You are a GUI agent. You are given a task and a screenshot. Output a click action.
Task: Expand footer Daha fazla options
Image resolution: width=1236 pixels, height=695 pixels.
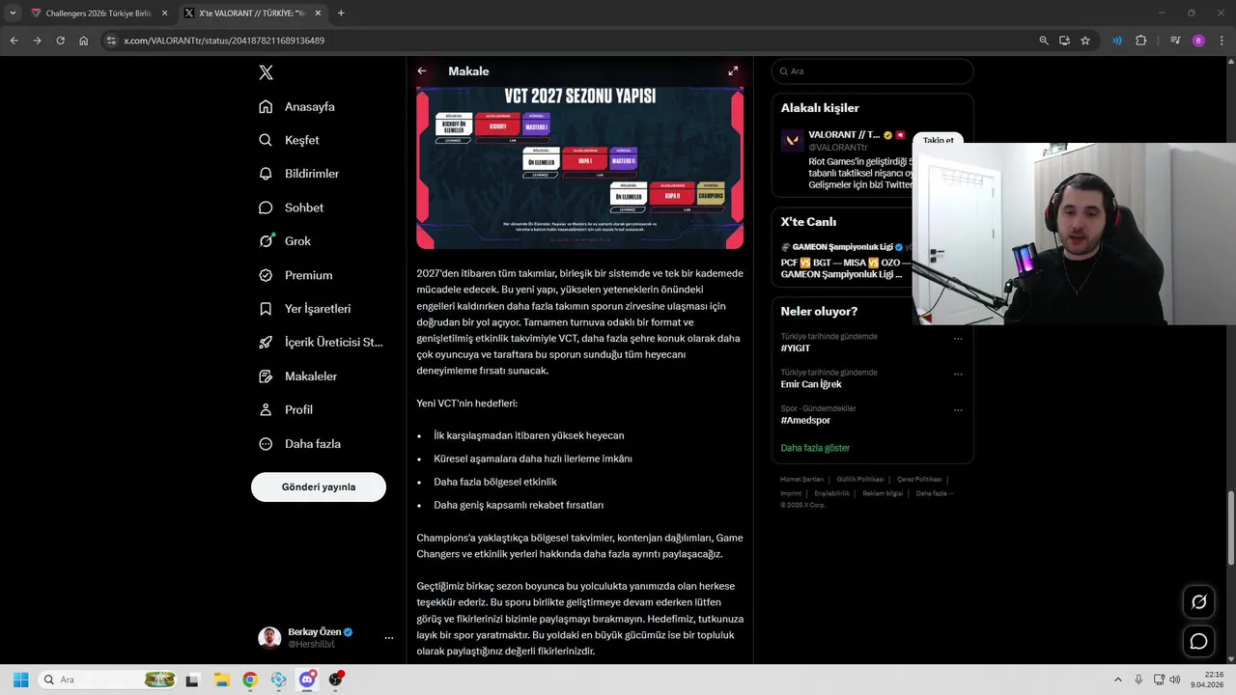[934, 493]
